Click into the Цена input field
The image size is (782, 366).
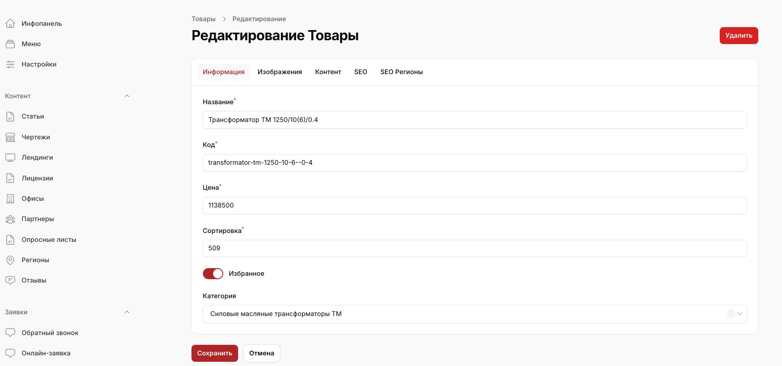(x=474, y=205)
